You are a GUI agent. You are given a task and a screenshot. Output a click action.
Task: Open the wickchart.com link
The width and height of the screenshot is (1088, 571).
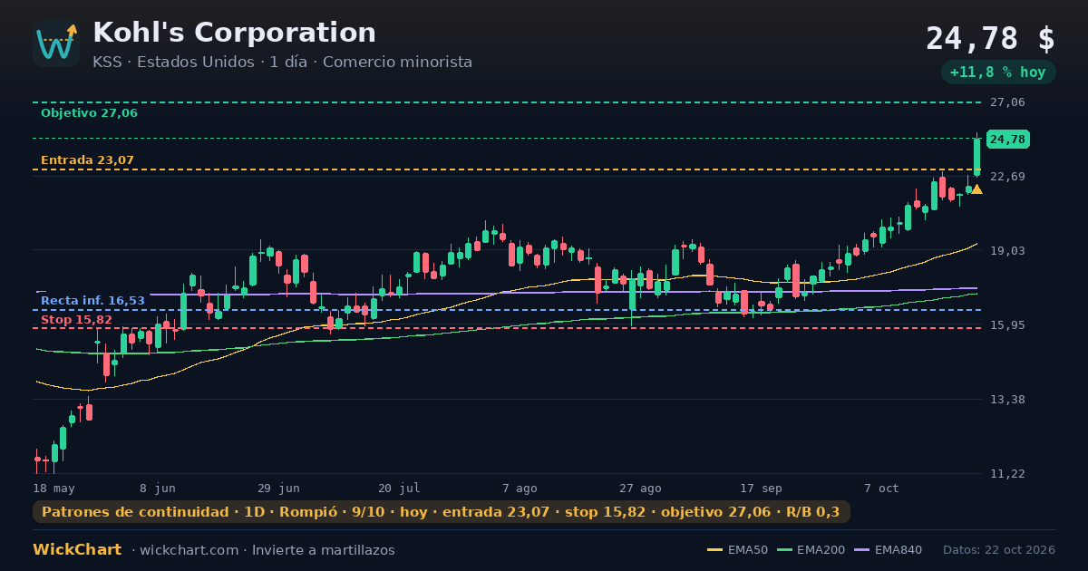click(x=190, y=550)
